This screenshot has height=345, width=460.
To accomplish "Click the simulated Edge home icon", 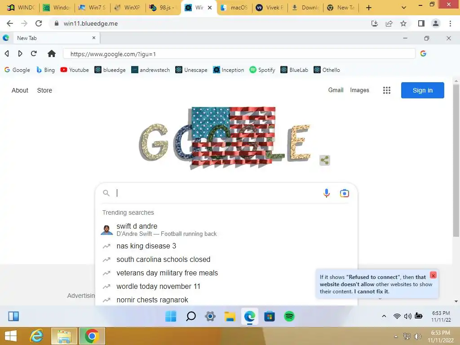I will point(52,53).
